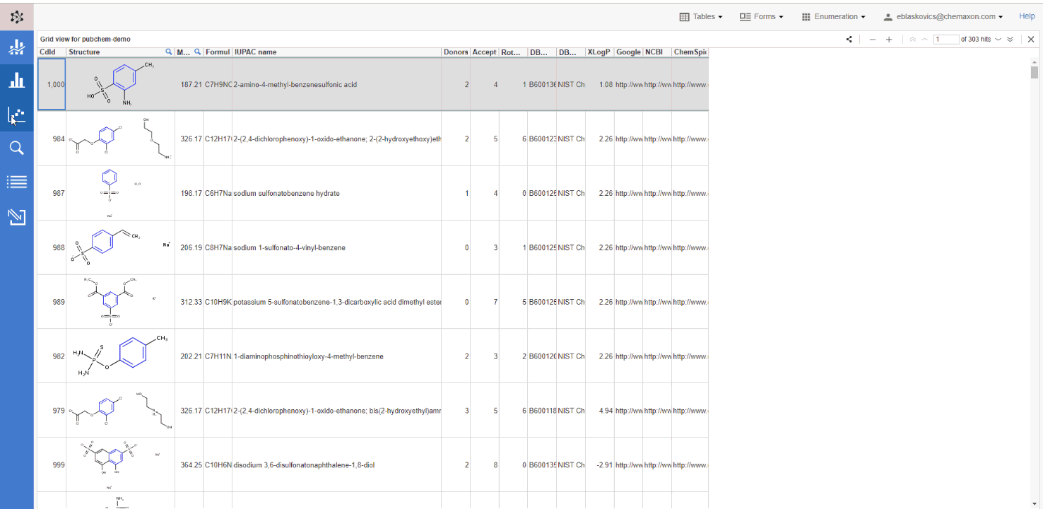
Task: Click the plus icon to increase row size
Action: click(889, 40)
